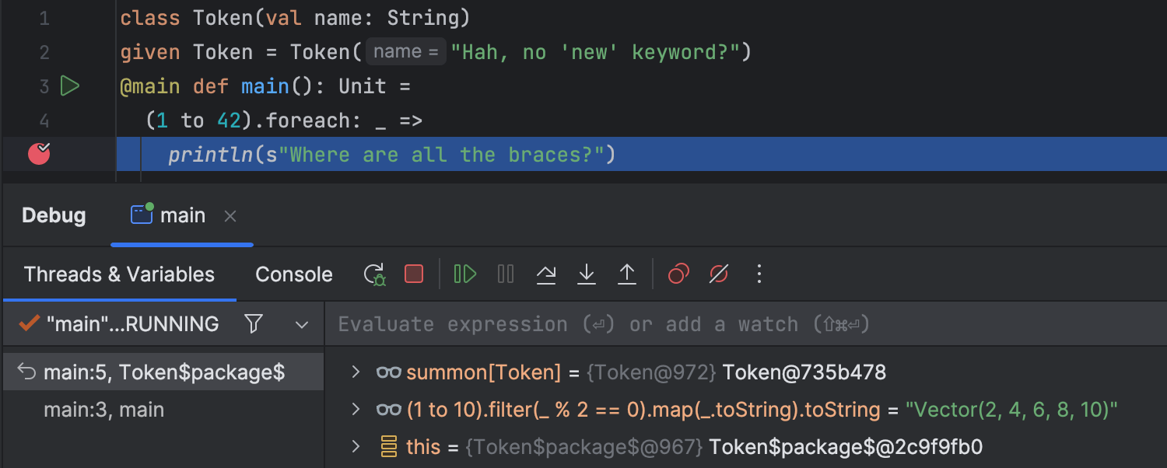Expand the filter-map watch expression result

pos(356,410)
